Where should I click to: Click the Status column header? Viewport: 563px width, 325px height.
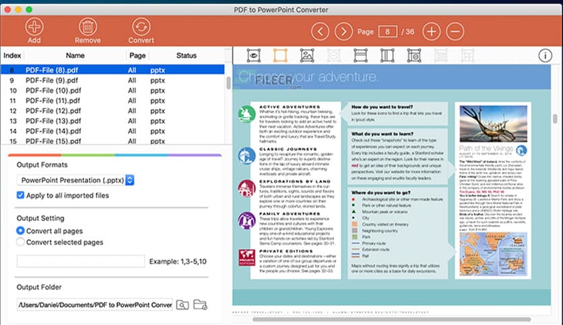(x=187, y=56)
